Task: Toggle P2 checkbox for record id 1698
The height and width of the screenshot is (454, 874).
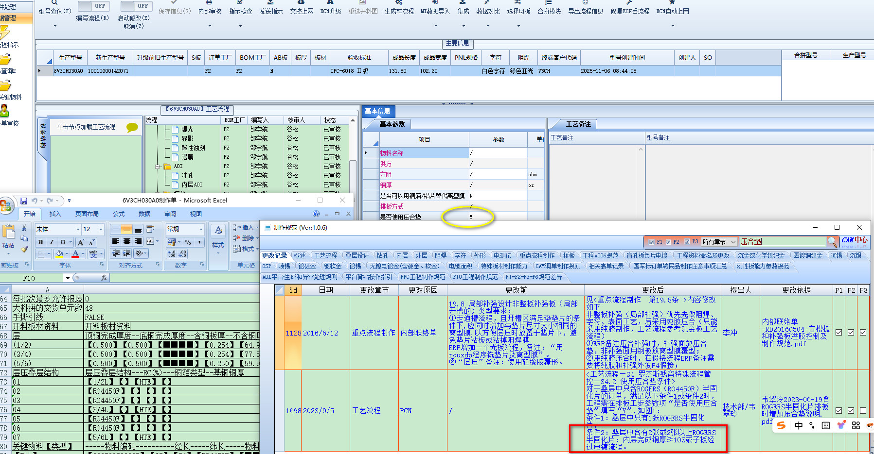Action: coord(851,410)
